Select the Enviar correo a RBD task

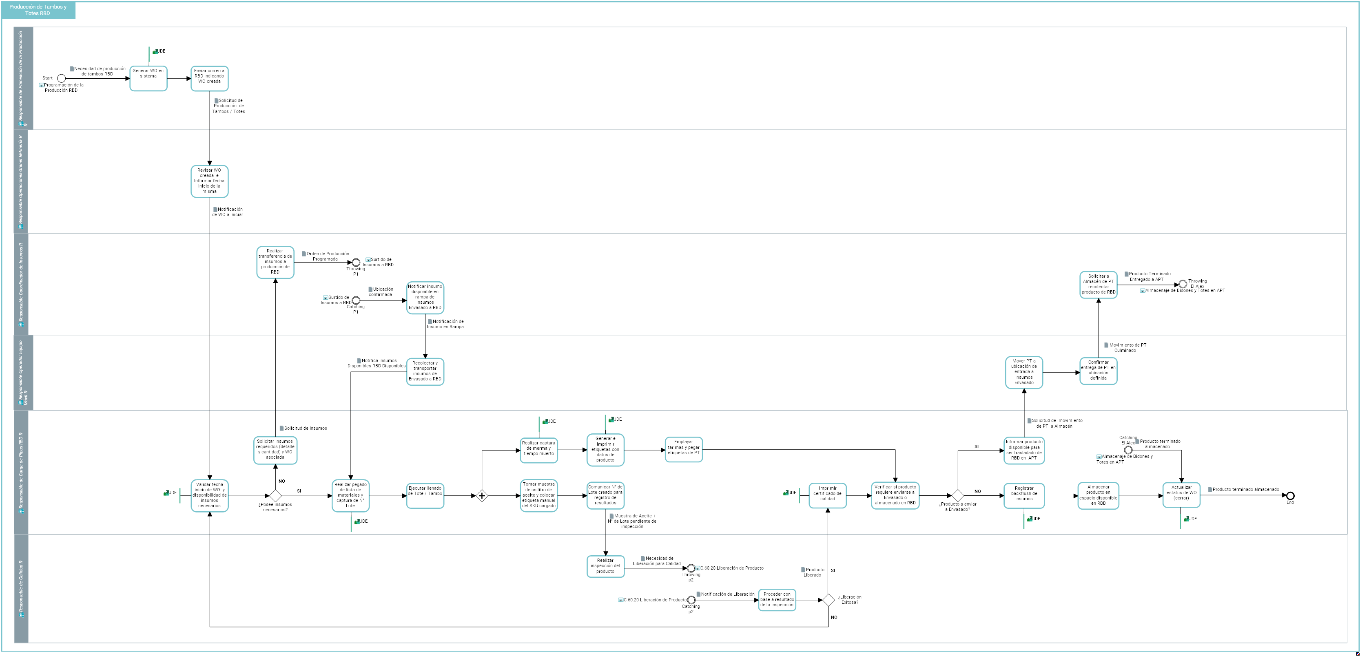coord(210,79)
